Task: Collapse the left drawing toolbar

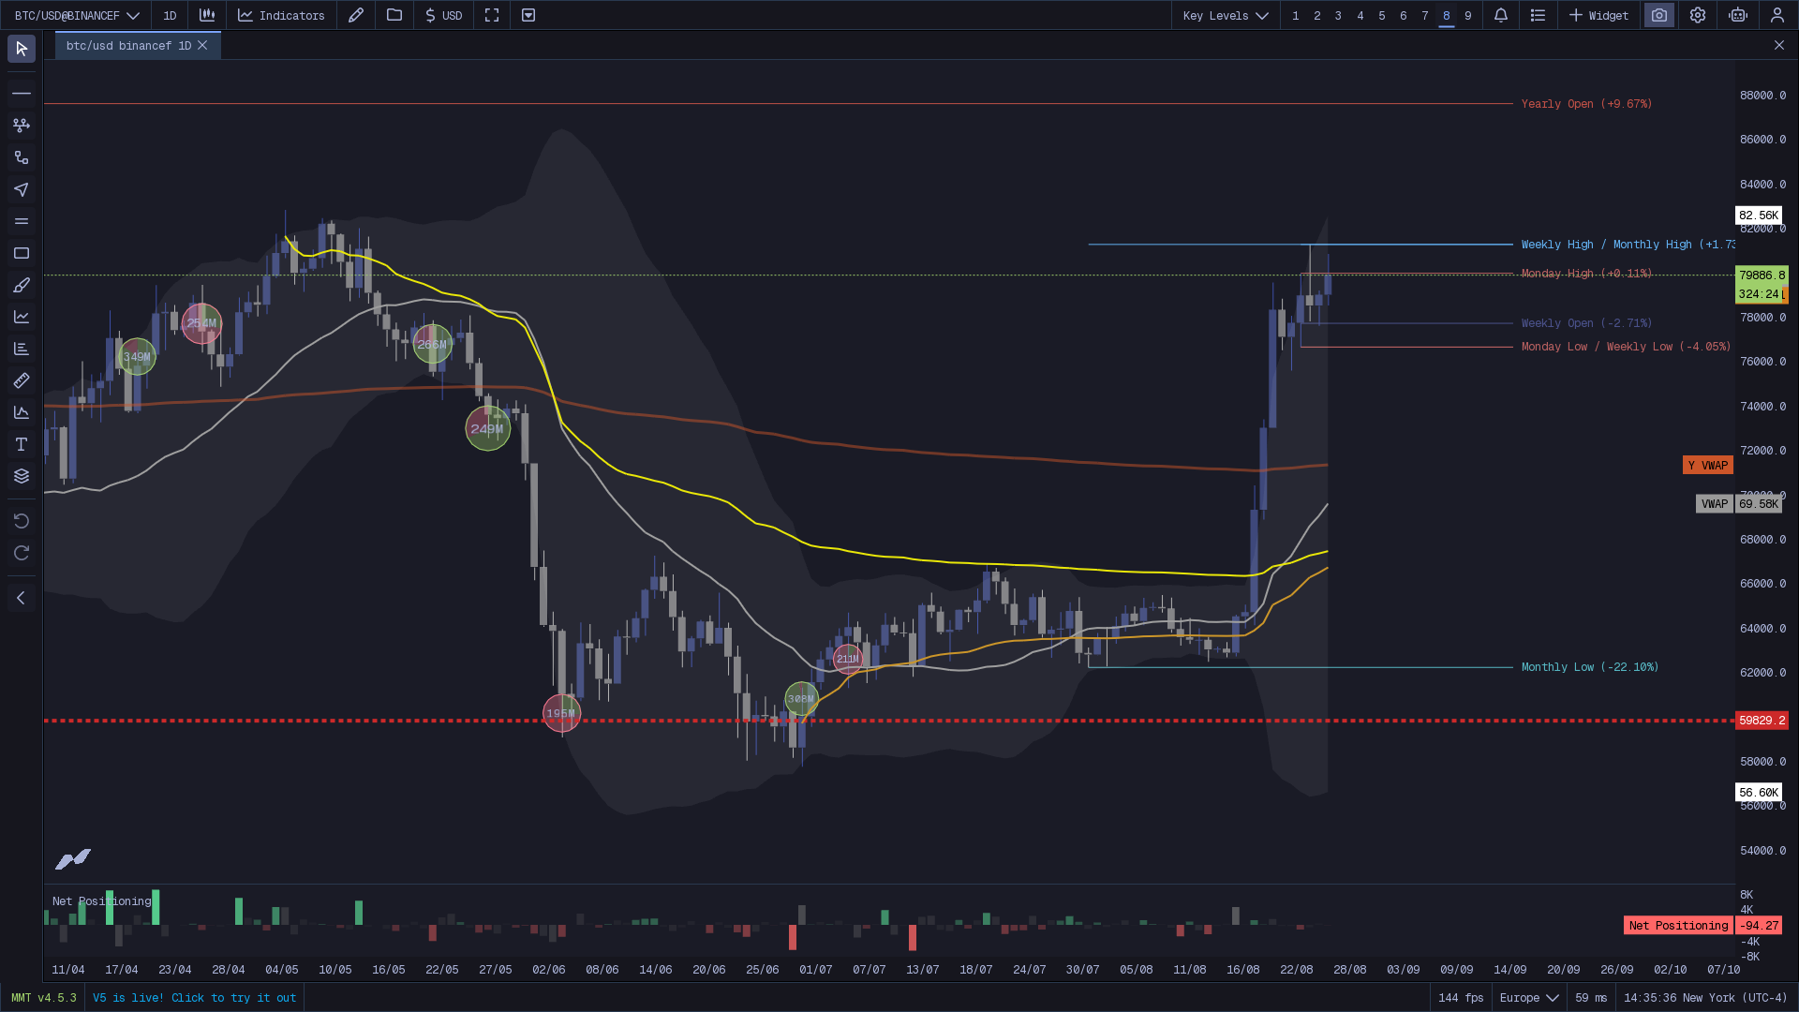Action: pyautogui.click(x=22, y=598)
